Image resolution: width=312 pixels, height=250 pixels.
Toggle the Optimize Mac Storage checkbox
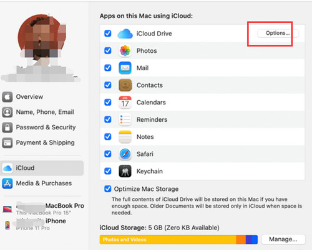[x=108, y=189]
